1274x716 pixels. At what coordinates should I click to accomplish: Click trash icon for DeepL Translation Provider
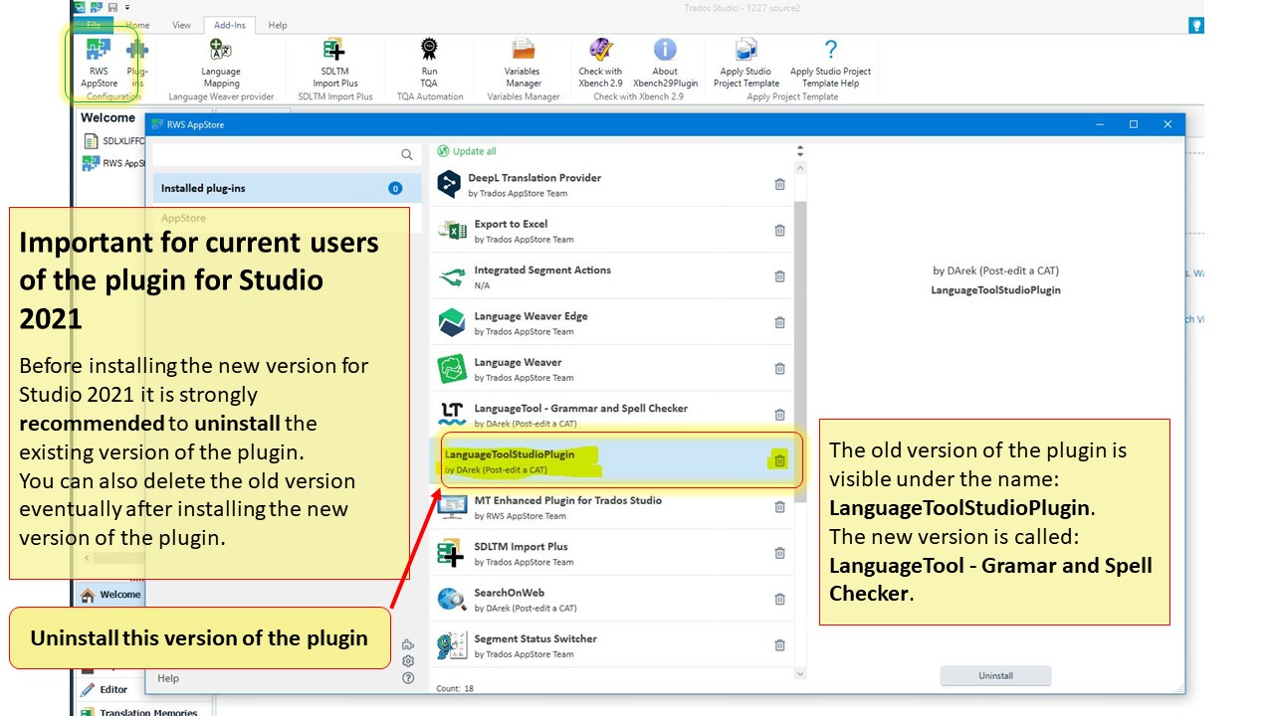pyautogui.click(x=779, y=184)
